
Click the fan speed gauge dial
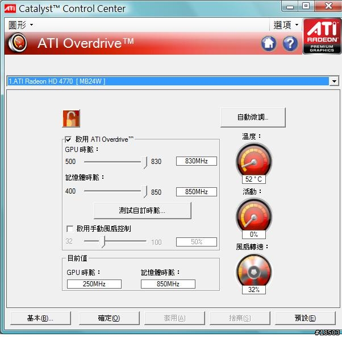[254, 270]
